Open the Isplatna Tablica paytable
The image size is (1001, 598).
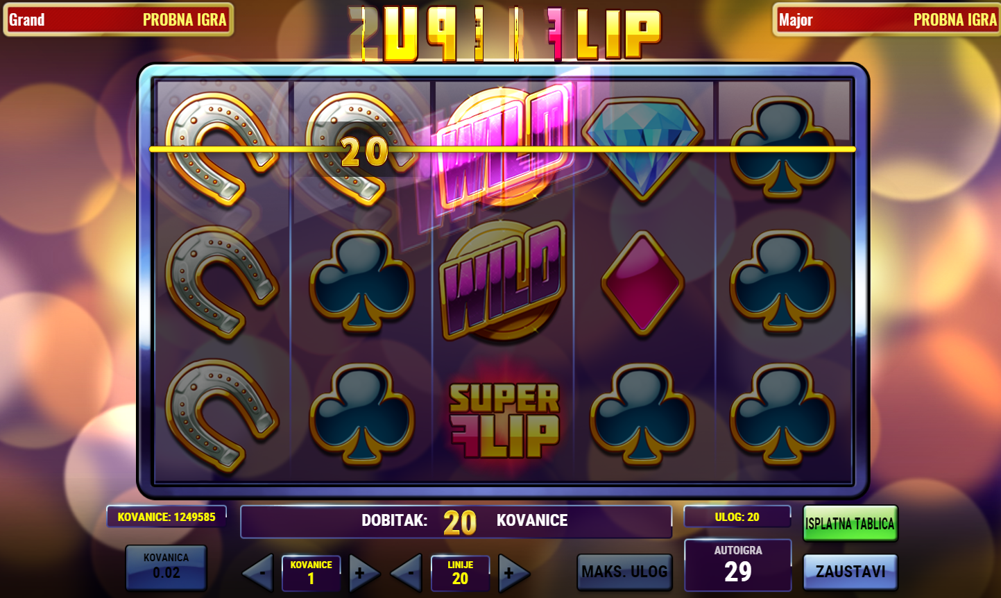click(850, 523)
